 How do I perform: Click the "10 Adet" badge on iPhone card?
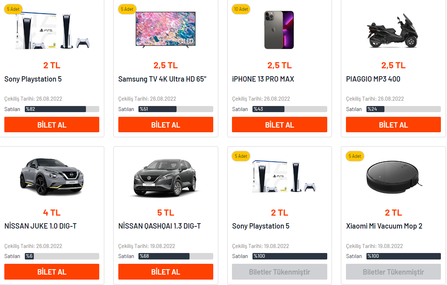[241, 9]
